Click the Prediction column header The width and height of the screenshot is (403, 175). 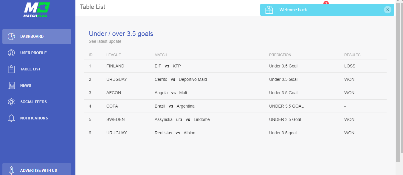click(280, 55)
